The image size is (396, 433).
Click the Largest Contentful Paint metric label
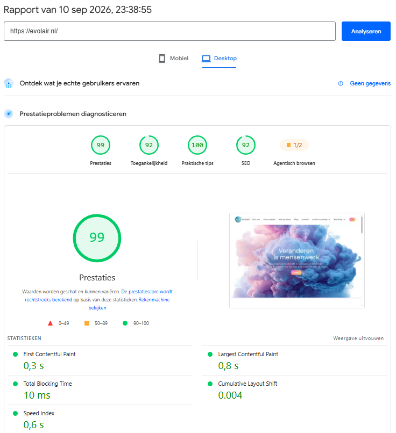(x=248, y=354)
